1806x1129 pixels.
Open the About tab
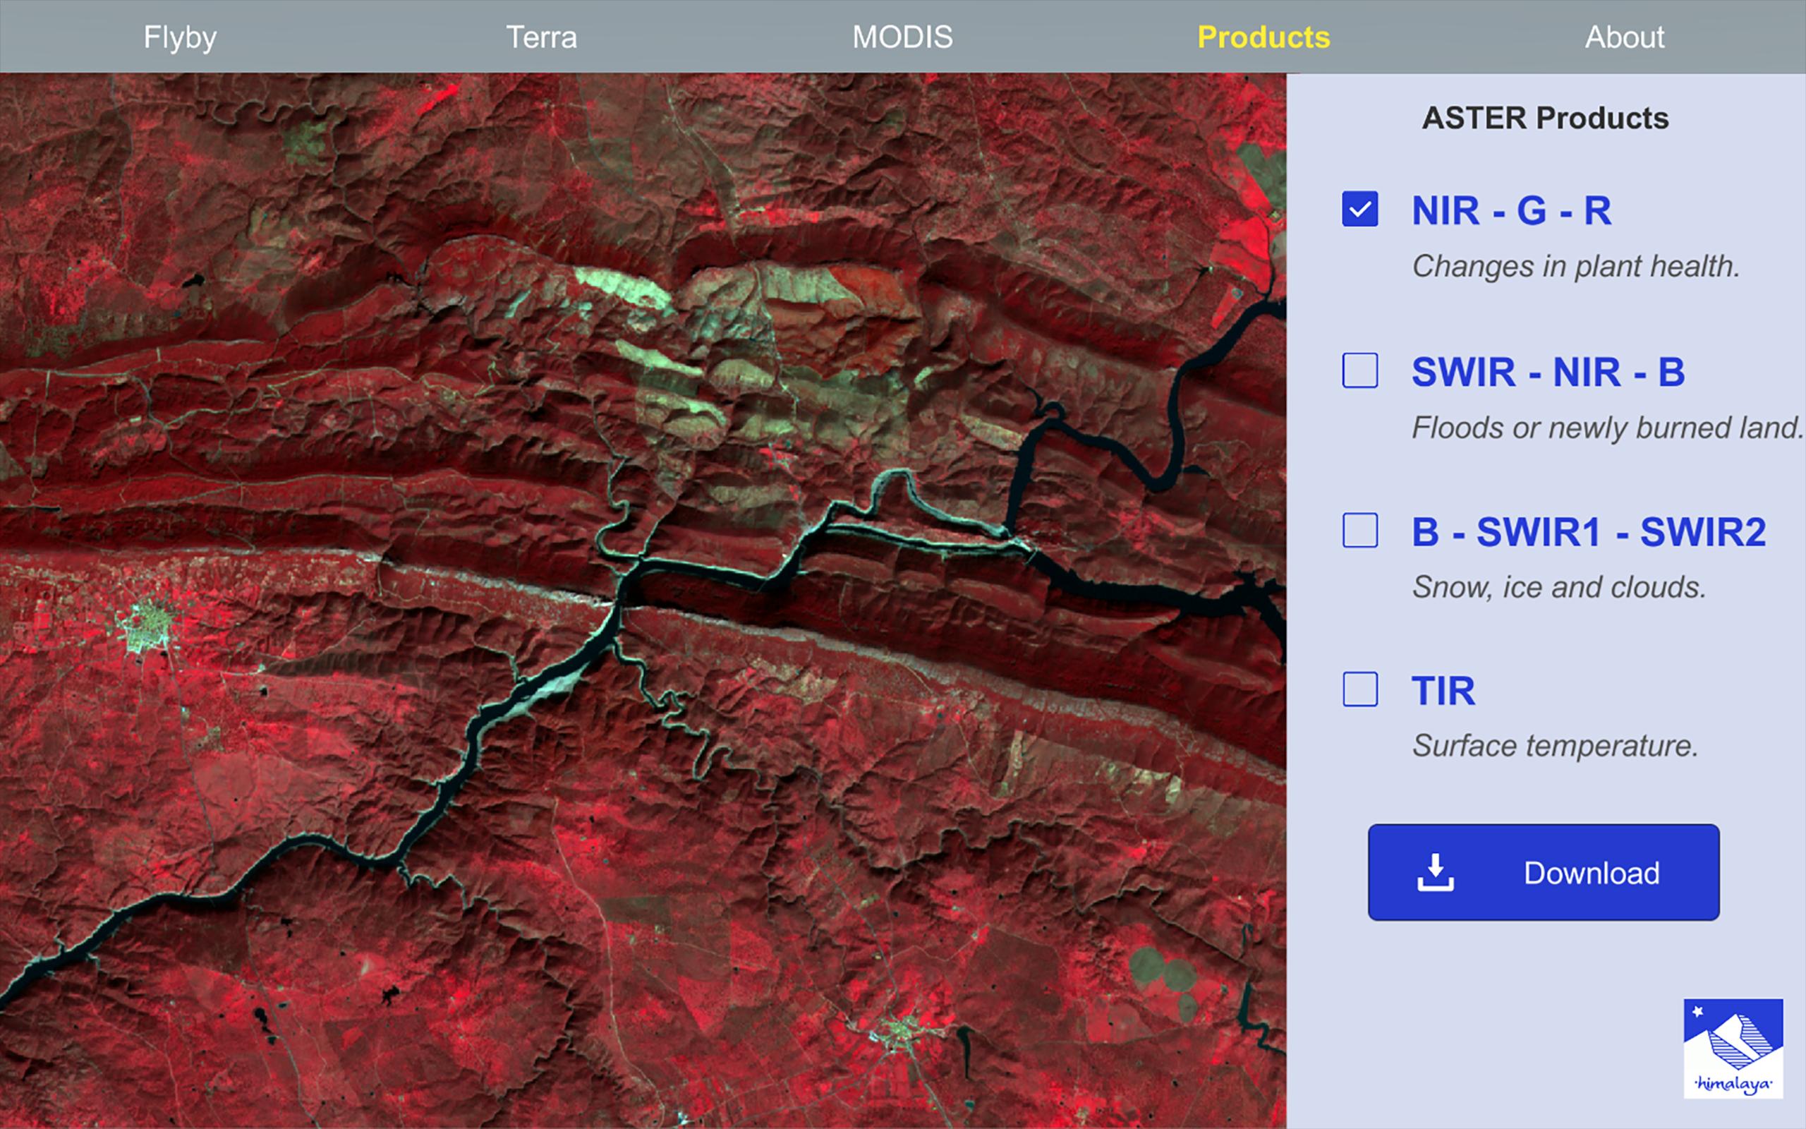coord(1625,37)
